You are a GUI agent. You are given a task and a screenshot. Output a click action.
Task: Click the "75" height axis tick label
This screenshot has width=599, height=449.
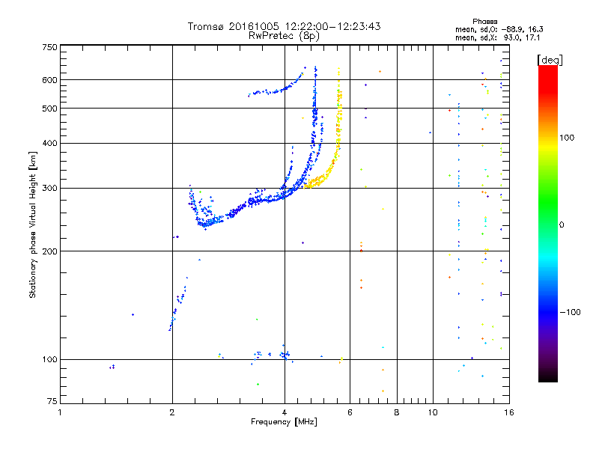52,401
